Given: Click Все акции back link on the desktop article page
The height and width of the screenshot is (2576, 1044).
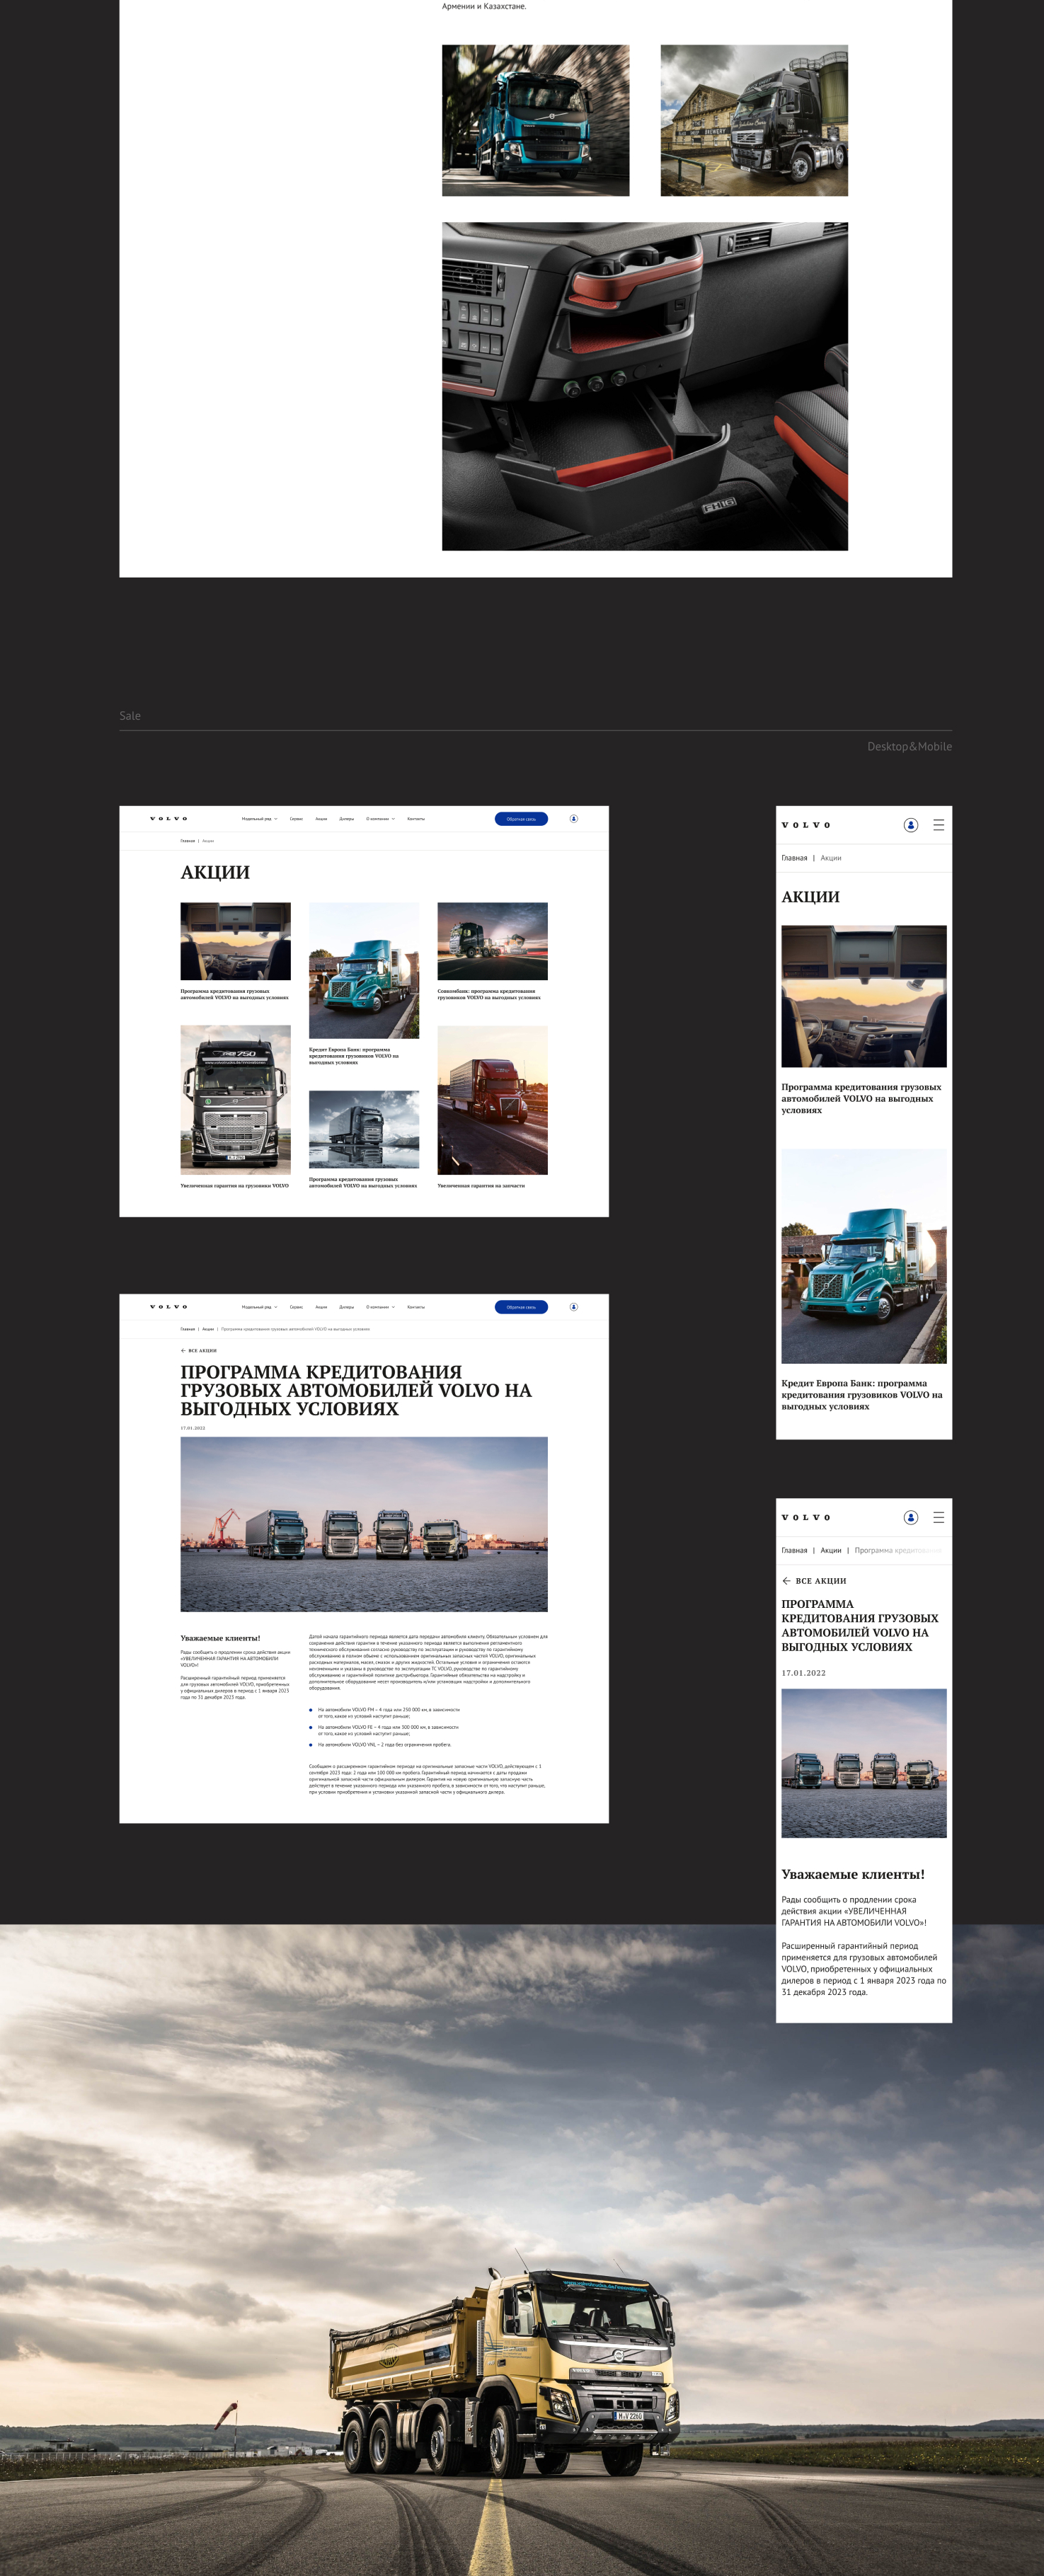Looking at the screenshot, I should [199, 1350].
